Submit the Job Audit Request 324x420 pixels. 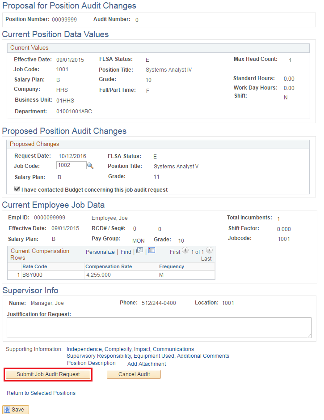click(x=48, y=374)
